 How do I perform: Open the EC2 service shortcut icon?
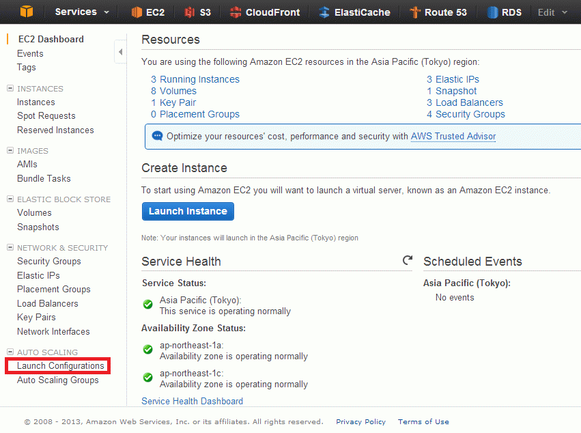[137, 12]
